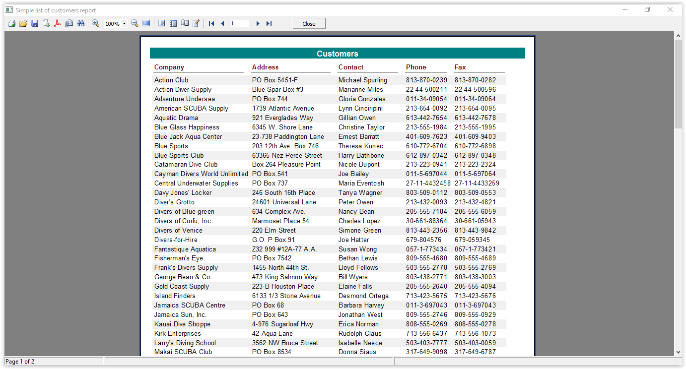
Task: Jump to the last page
Action: tap(269, 24)
